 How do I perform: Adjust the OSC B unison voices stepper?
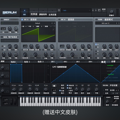(x=62, y=46)
